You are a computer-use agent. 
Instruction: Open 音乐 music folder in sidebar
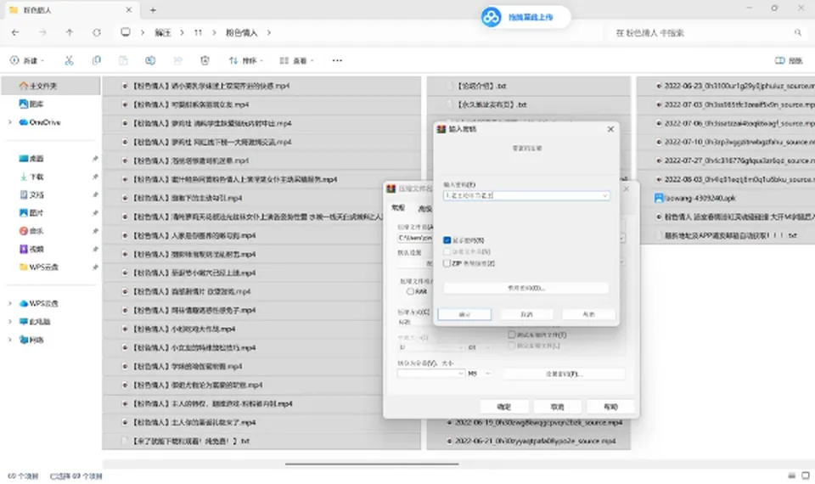[31, 231]
